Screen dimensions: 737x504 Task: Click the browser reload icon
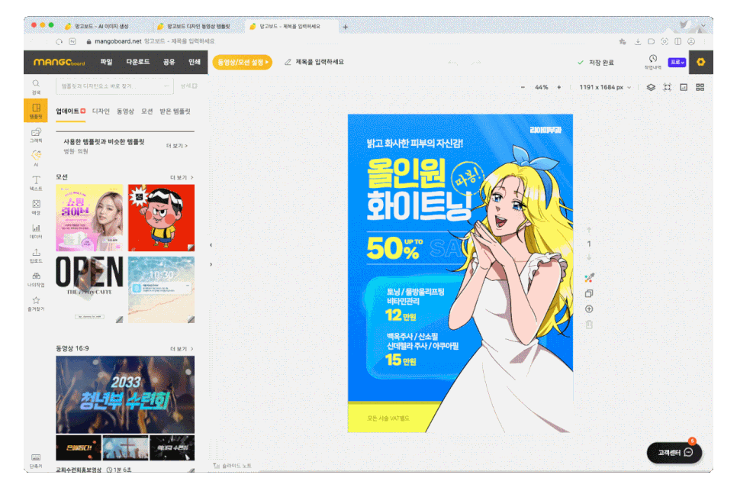(60, 41)
